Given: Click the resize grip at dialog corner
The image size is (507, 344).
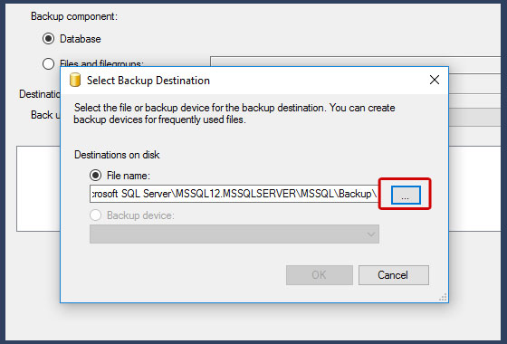Looking at the screenshot, I should (443, 297).
